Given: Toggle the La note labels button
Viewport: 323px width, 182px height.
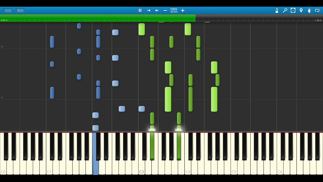Looking at the screenshot, I should tap(293, 10).
